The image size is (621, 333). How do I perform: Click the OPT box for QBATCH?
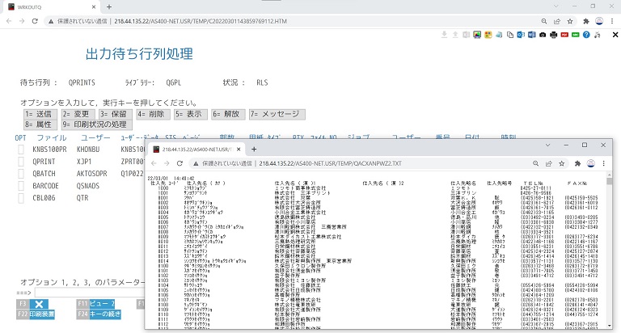21,173
